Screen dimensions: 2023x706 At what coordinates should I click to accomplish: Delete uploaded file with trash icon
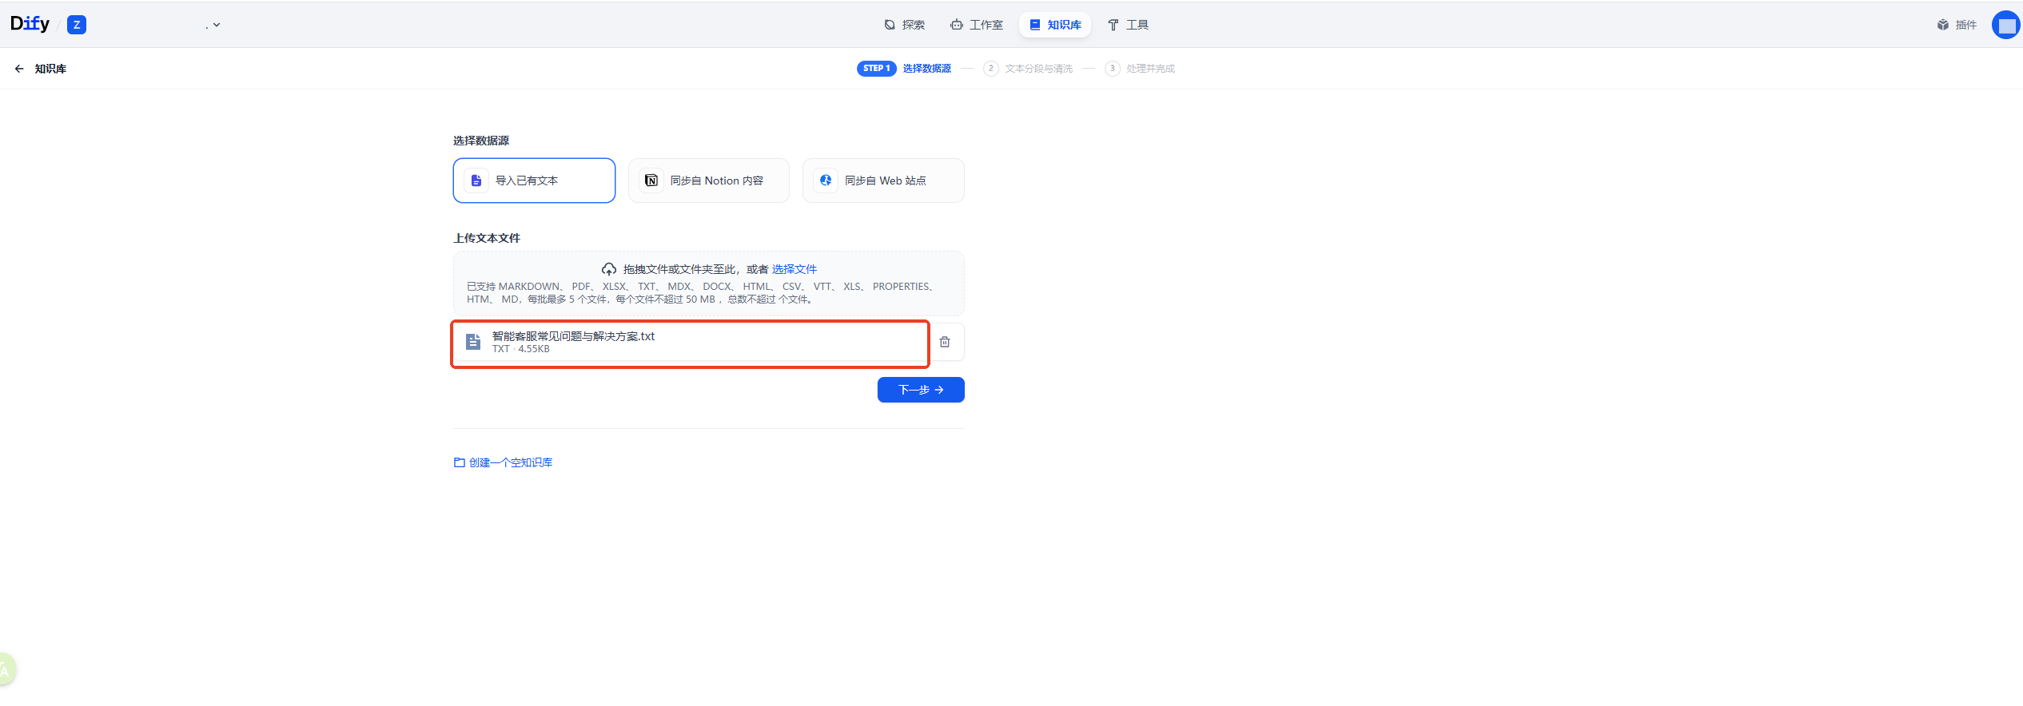(x=945, y=342)
